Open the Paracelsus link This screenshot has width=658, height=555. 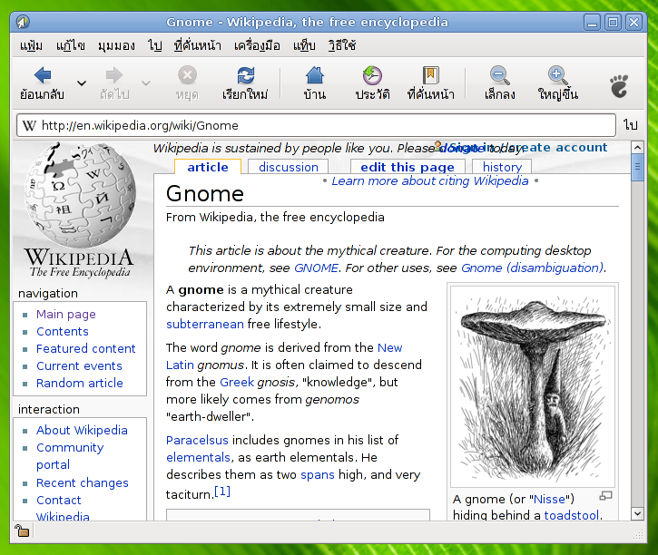pyautogui.click(x=197, y=440)
